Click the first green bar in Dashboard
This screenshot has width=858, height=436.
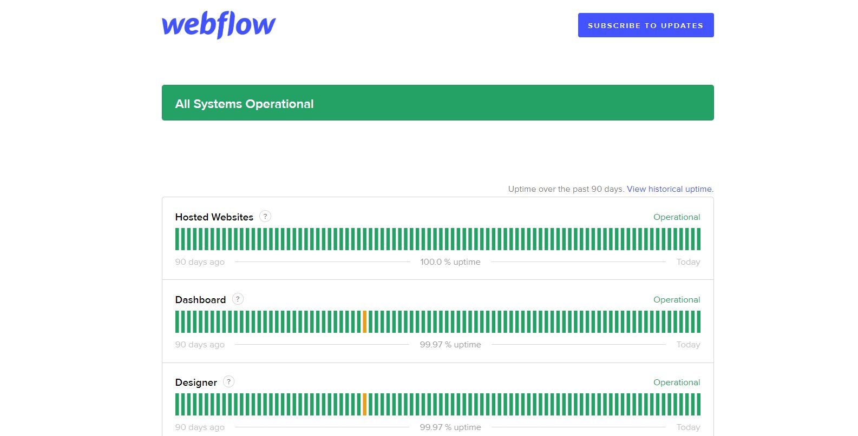coord(177,321)
